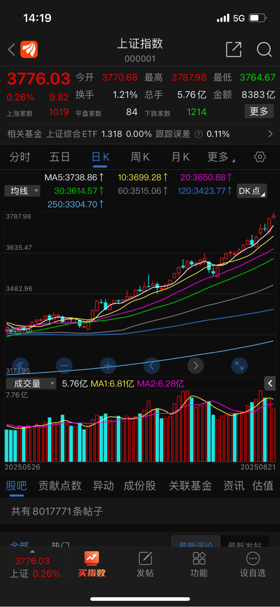Screen dimensions: 280x607
Task: Open the 成交量 indicator dropdown
Action: coord(31,384)
